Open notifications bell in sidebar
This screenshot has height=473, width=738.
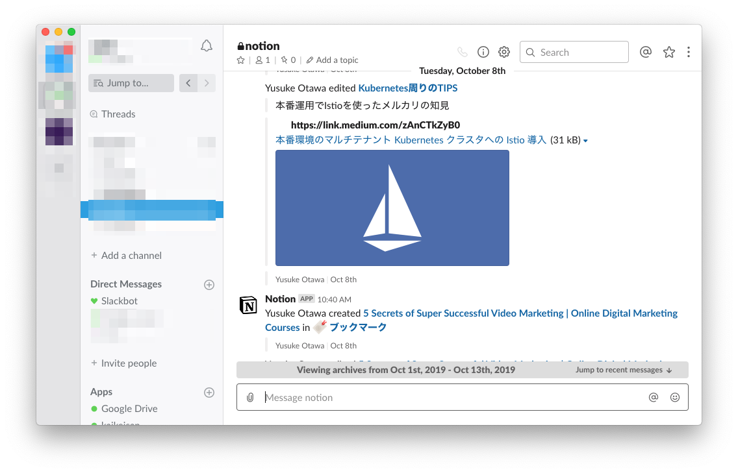tap(206, 46)
